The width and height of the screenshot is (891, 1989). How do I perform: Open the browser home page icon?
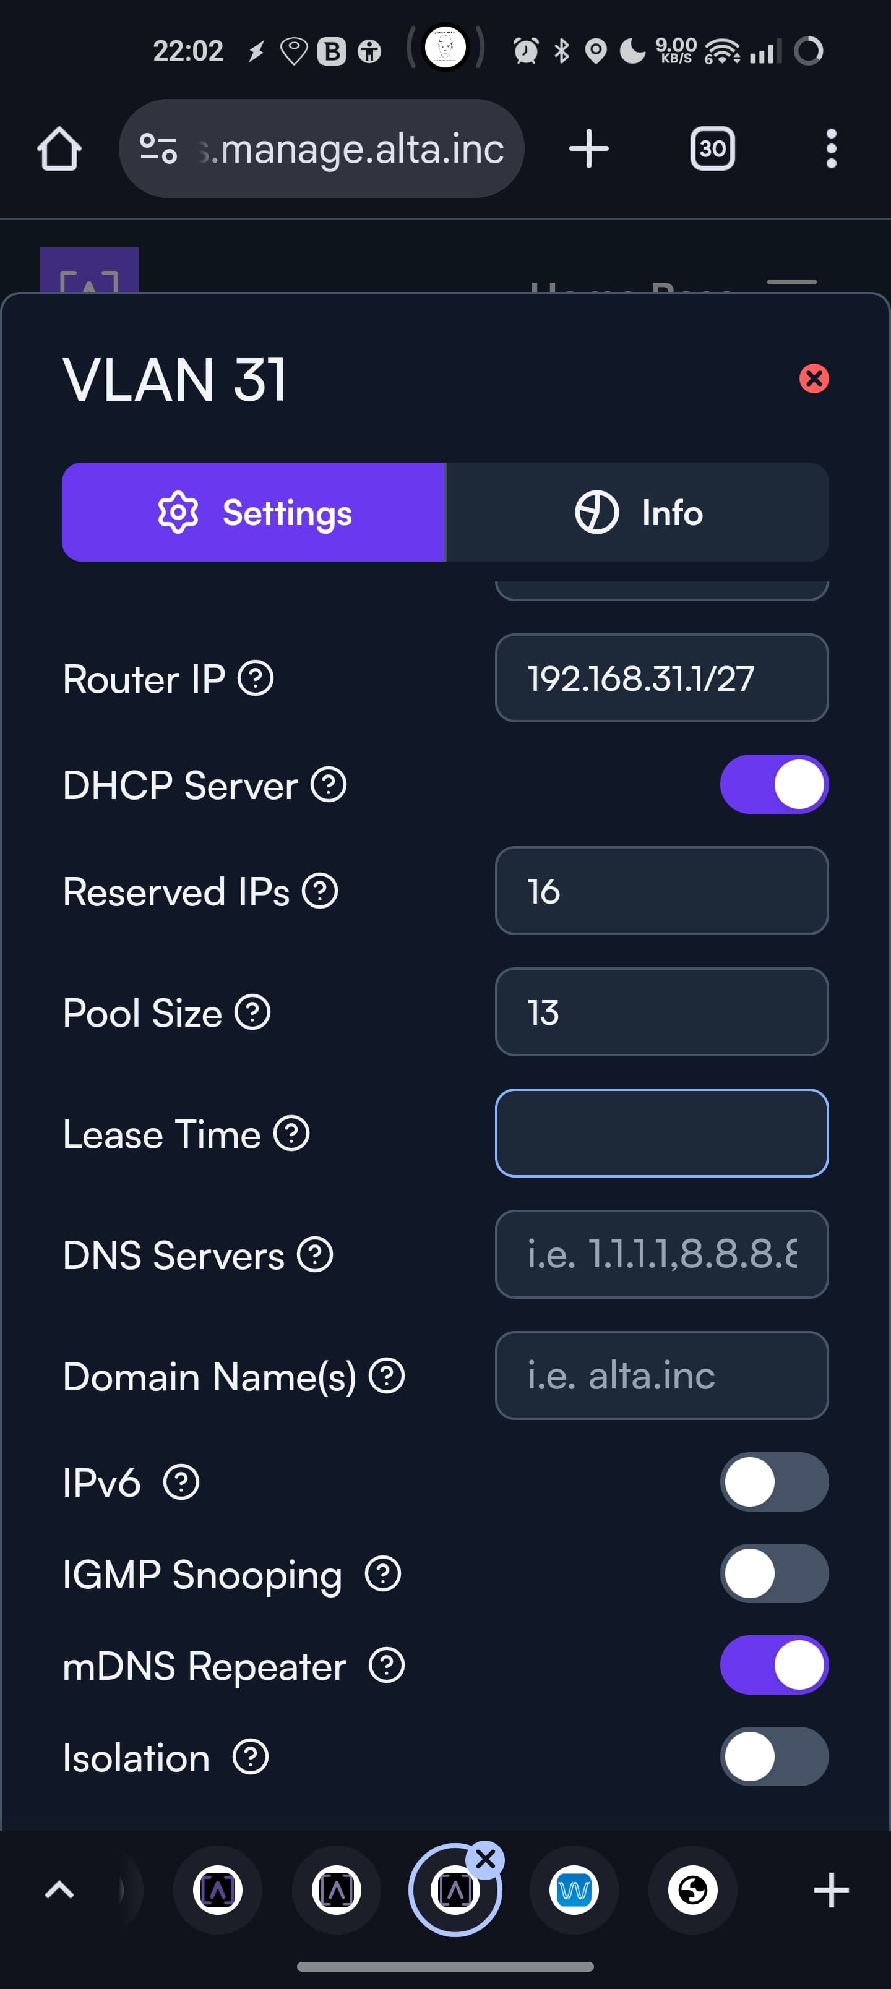(59, 148)
